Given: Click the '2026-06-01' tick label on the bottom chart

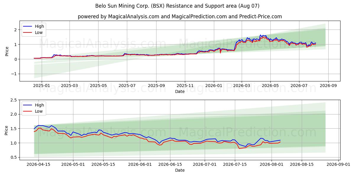Looking at the screenshot, I should point(140,164).
